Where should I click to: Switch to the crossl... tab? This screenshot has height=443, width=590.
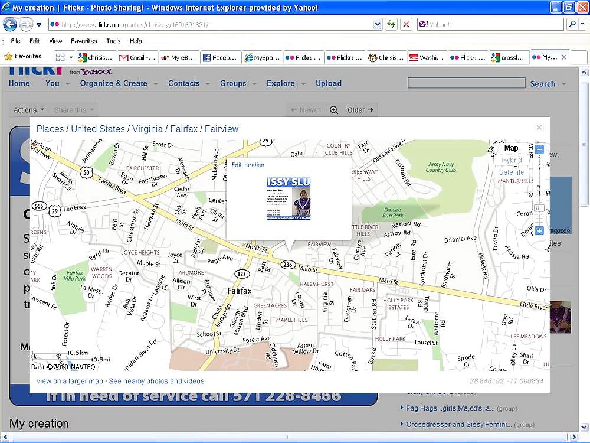point(509,58)
